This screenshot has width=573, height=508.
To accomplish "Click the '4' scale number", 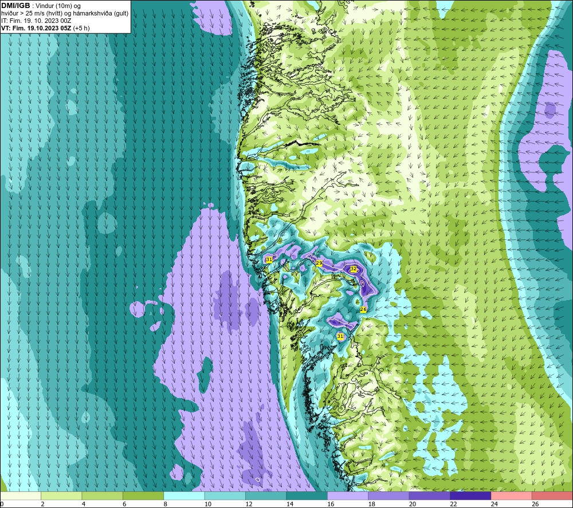I will pos(84,504).
